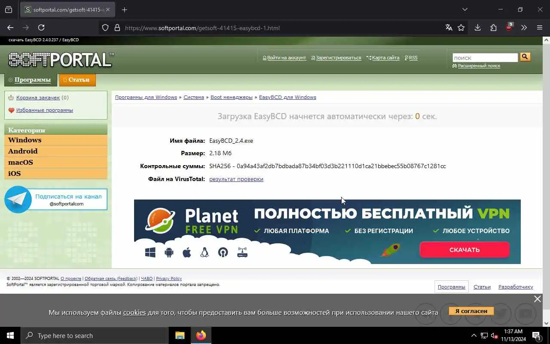Open the Windows Start menu
This screenshot has width=550, height=344.
click(x=10, y=335)
